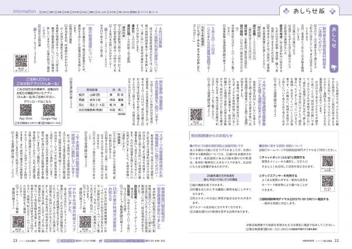Open the QR code below 日本の里 article
This screenshot has width=352, height=249.
85,222
